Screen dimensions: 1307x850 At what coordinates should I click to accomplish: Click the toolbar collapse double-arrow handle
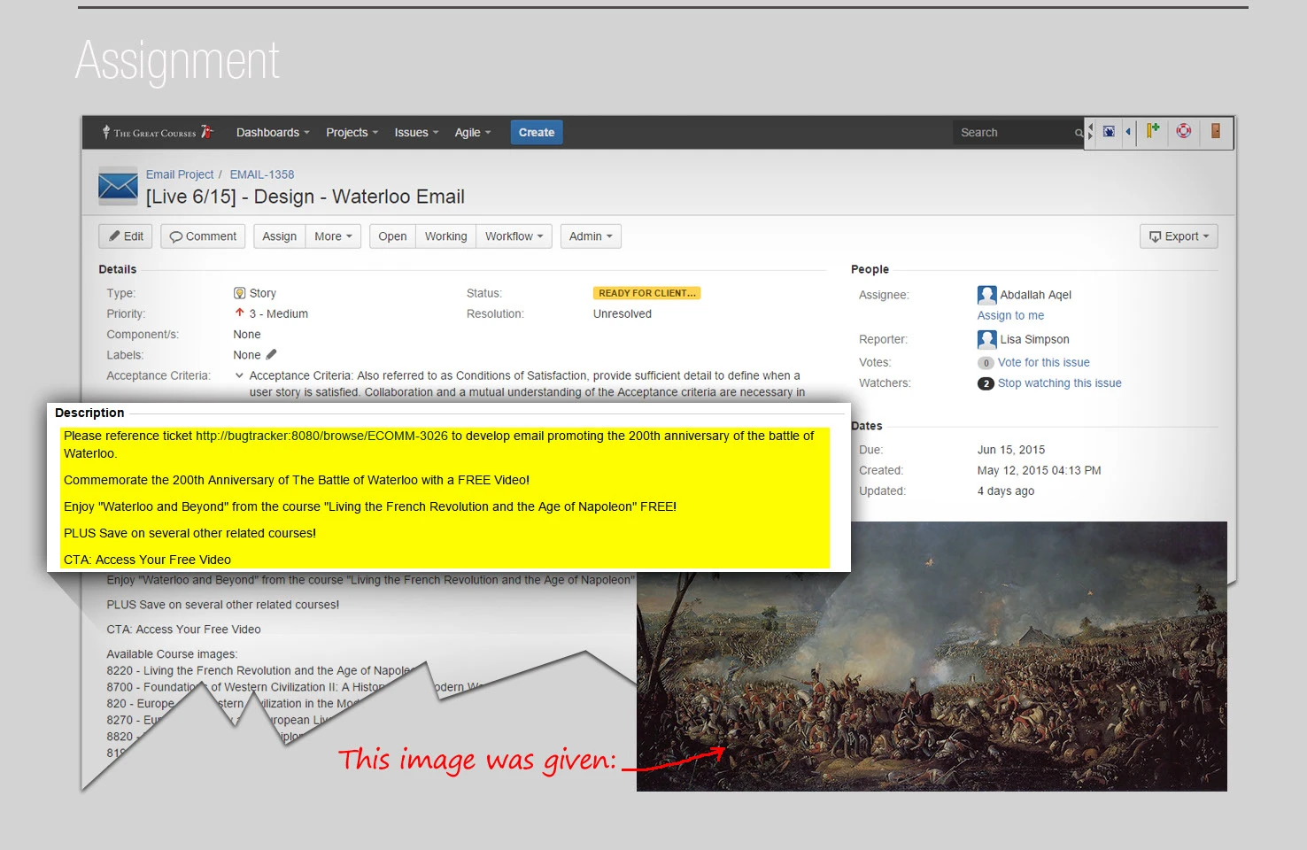[1090, 132]
